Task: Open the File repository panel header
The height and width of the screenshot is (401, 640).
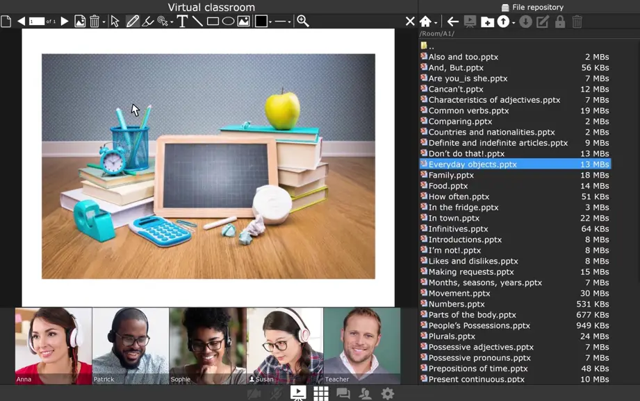Action: (x=532, y=7)
